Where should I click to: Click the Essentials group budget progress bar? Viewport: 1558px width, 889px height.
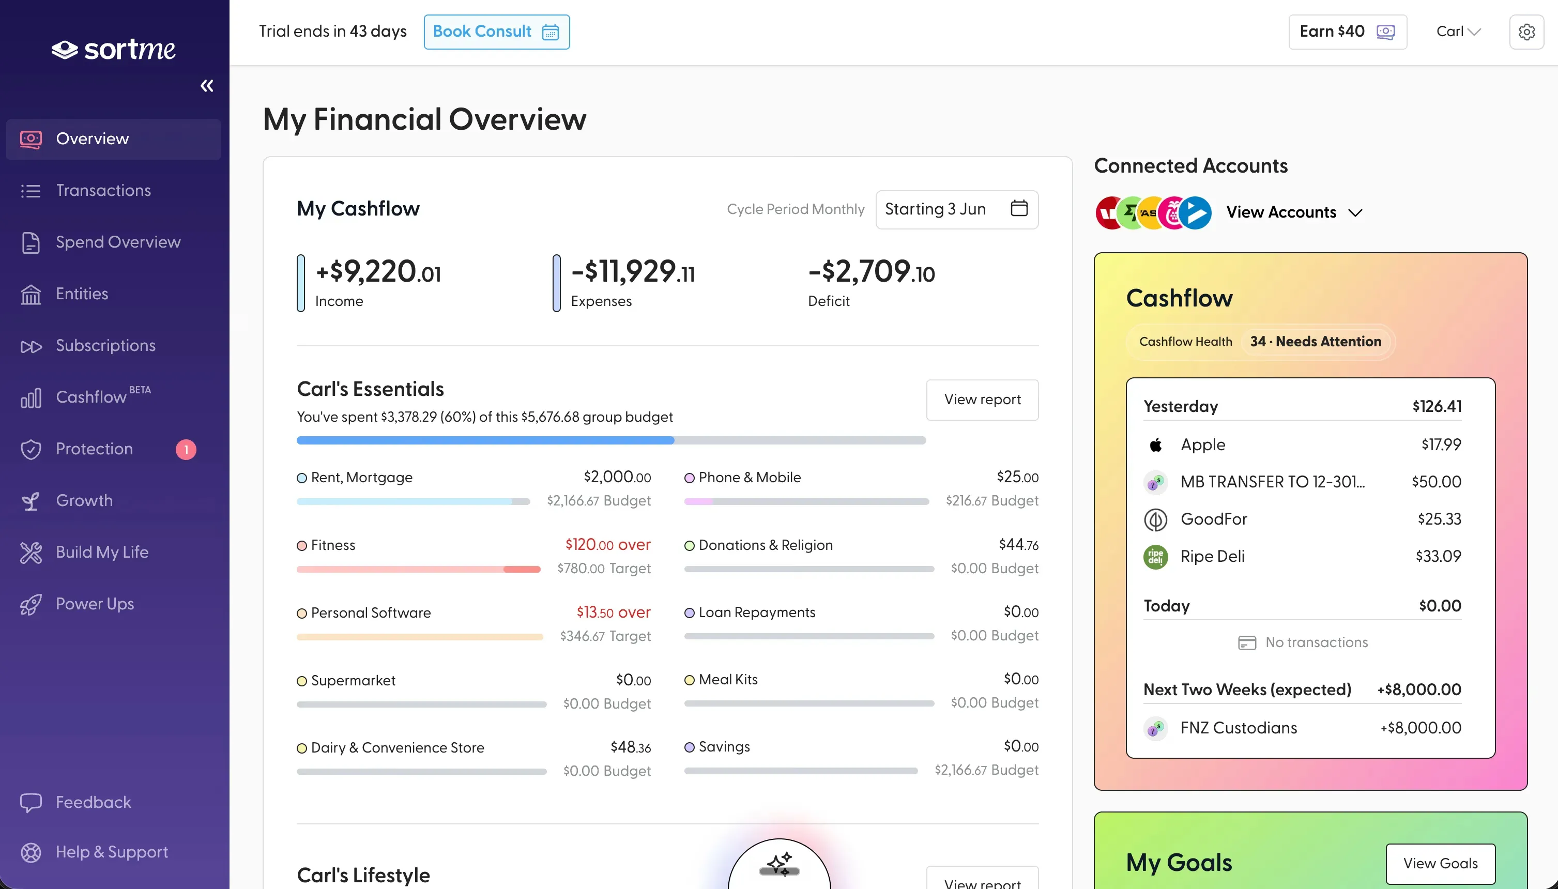click(x=611, y=440)
